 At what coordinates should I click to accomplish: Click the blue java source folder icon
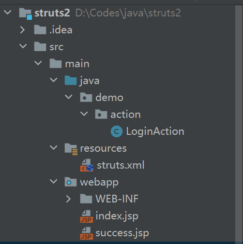[71, 80]
